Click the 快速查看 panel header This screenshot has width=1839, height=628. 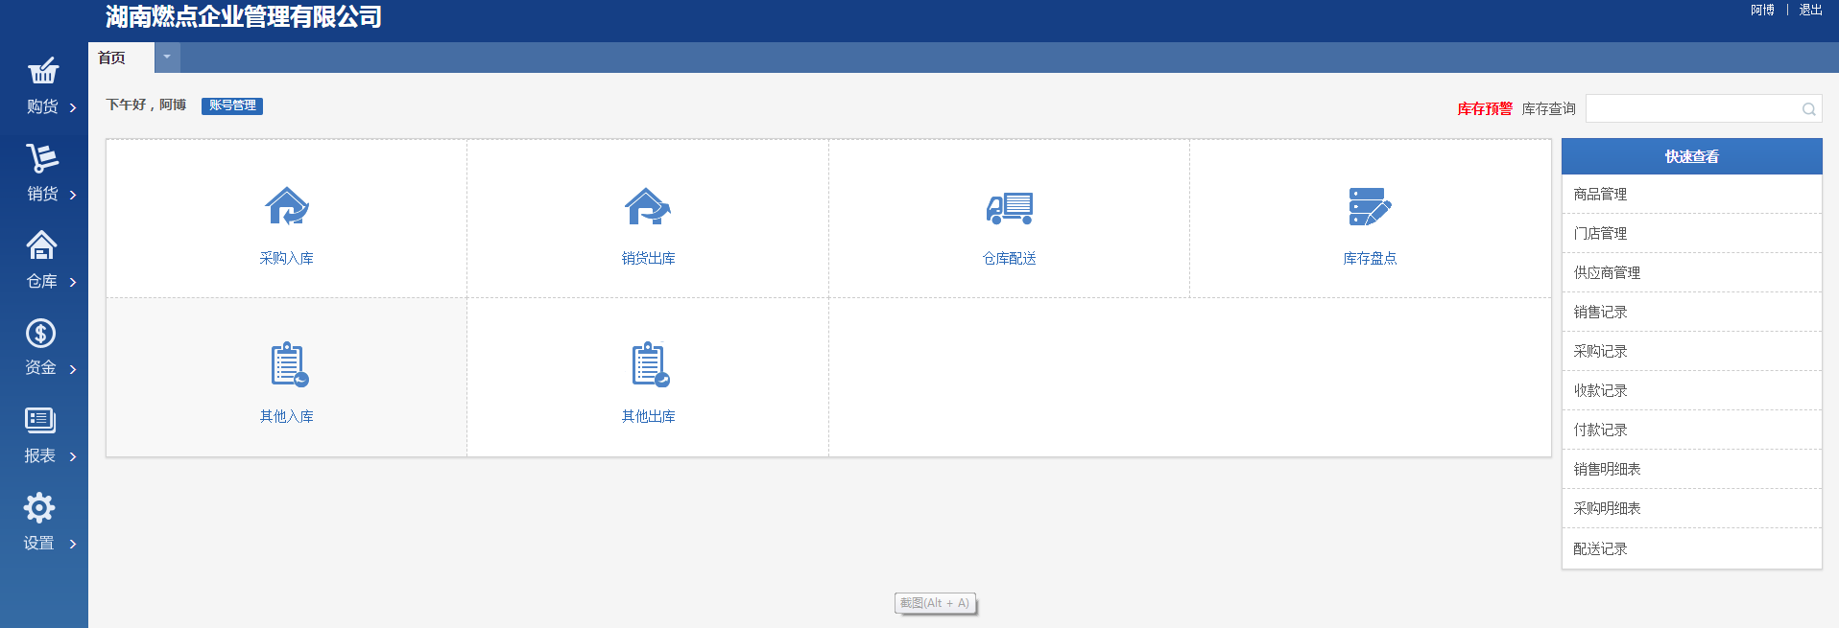[x=1691, y=156]
